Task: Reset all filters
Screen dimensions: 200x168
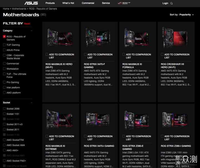Action: (x=27, y=24)
